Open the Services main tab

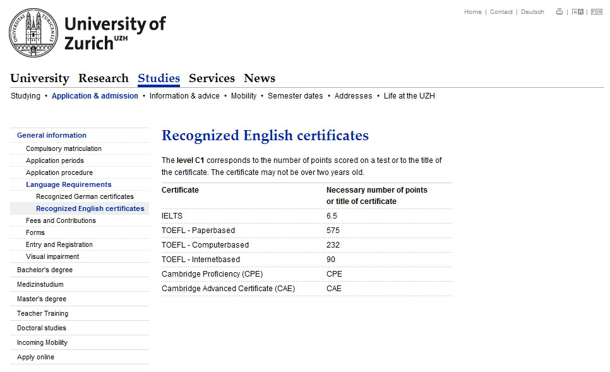coord(212,78)
